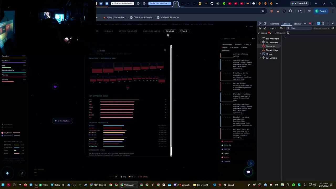336x189 pixels.
Task: Create a live expression with the eye icon
Action: click(x=281, y=28)
